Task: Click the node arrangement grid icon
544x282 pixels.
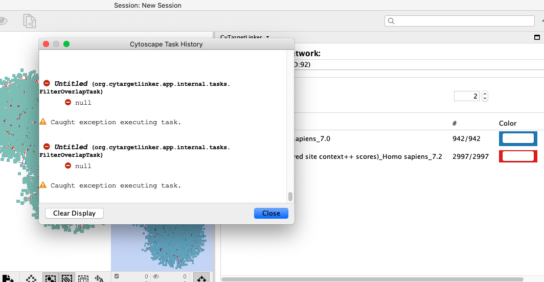Action: [31, 278]
